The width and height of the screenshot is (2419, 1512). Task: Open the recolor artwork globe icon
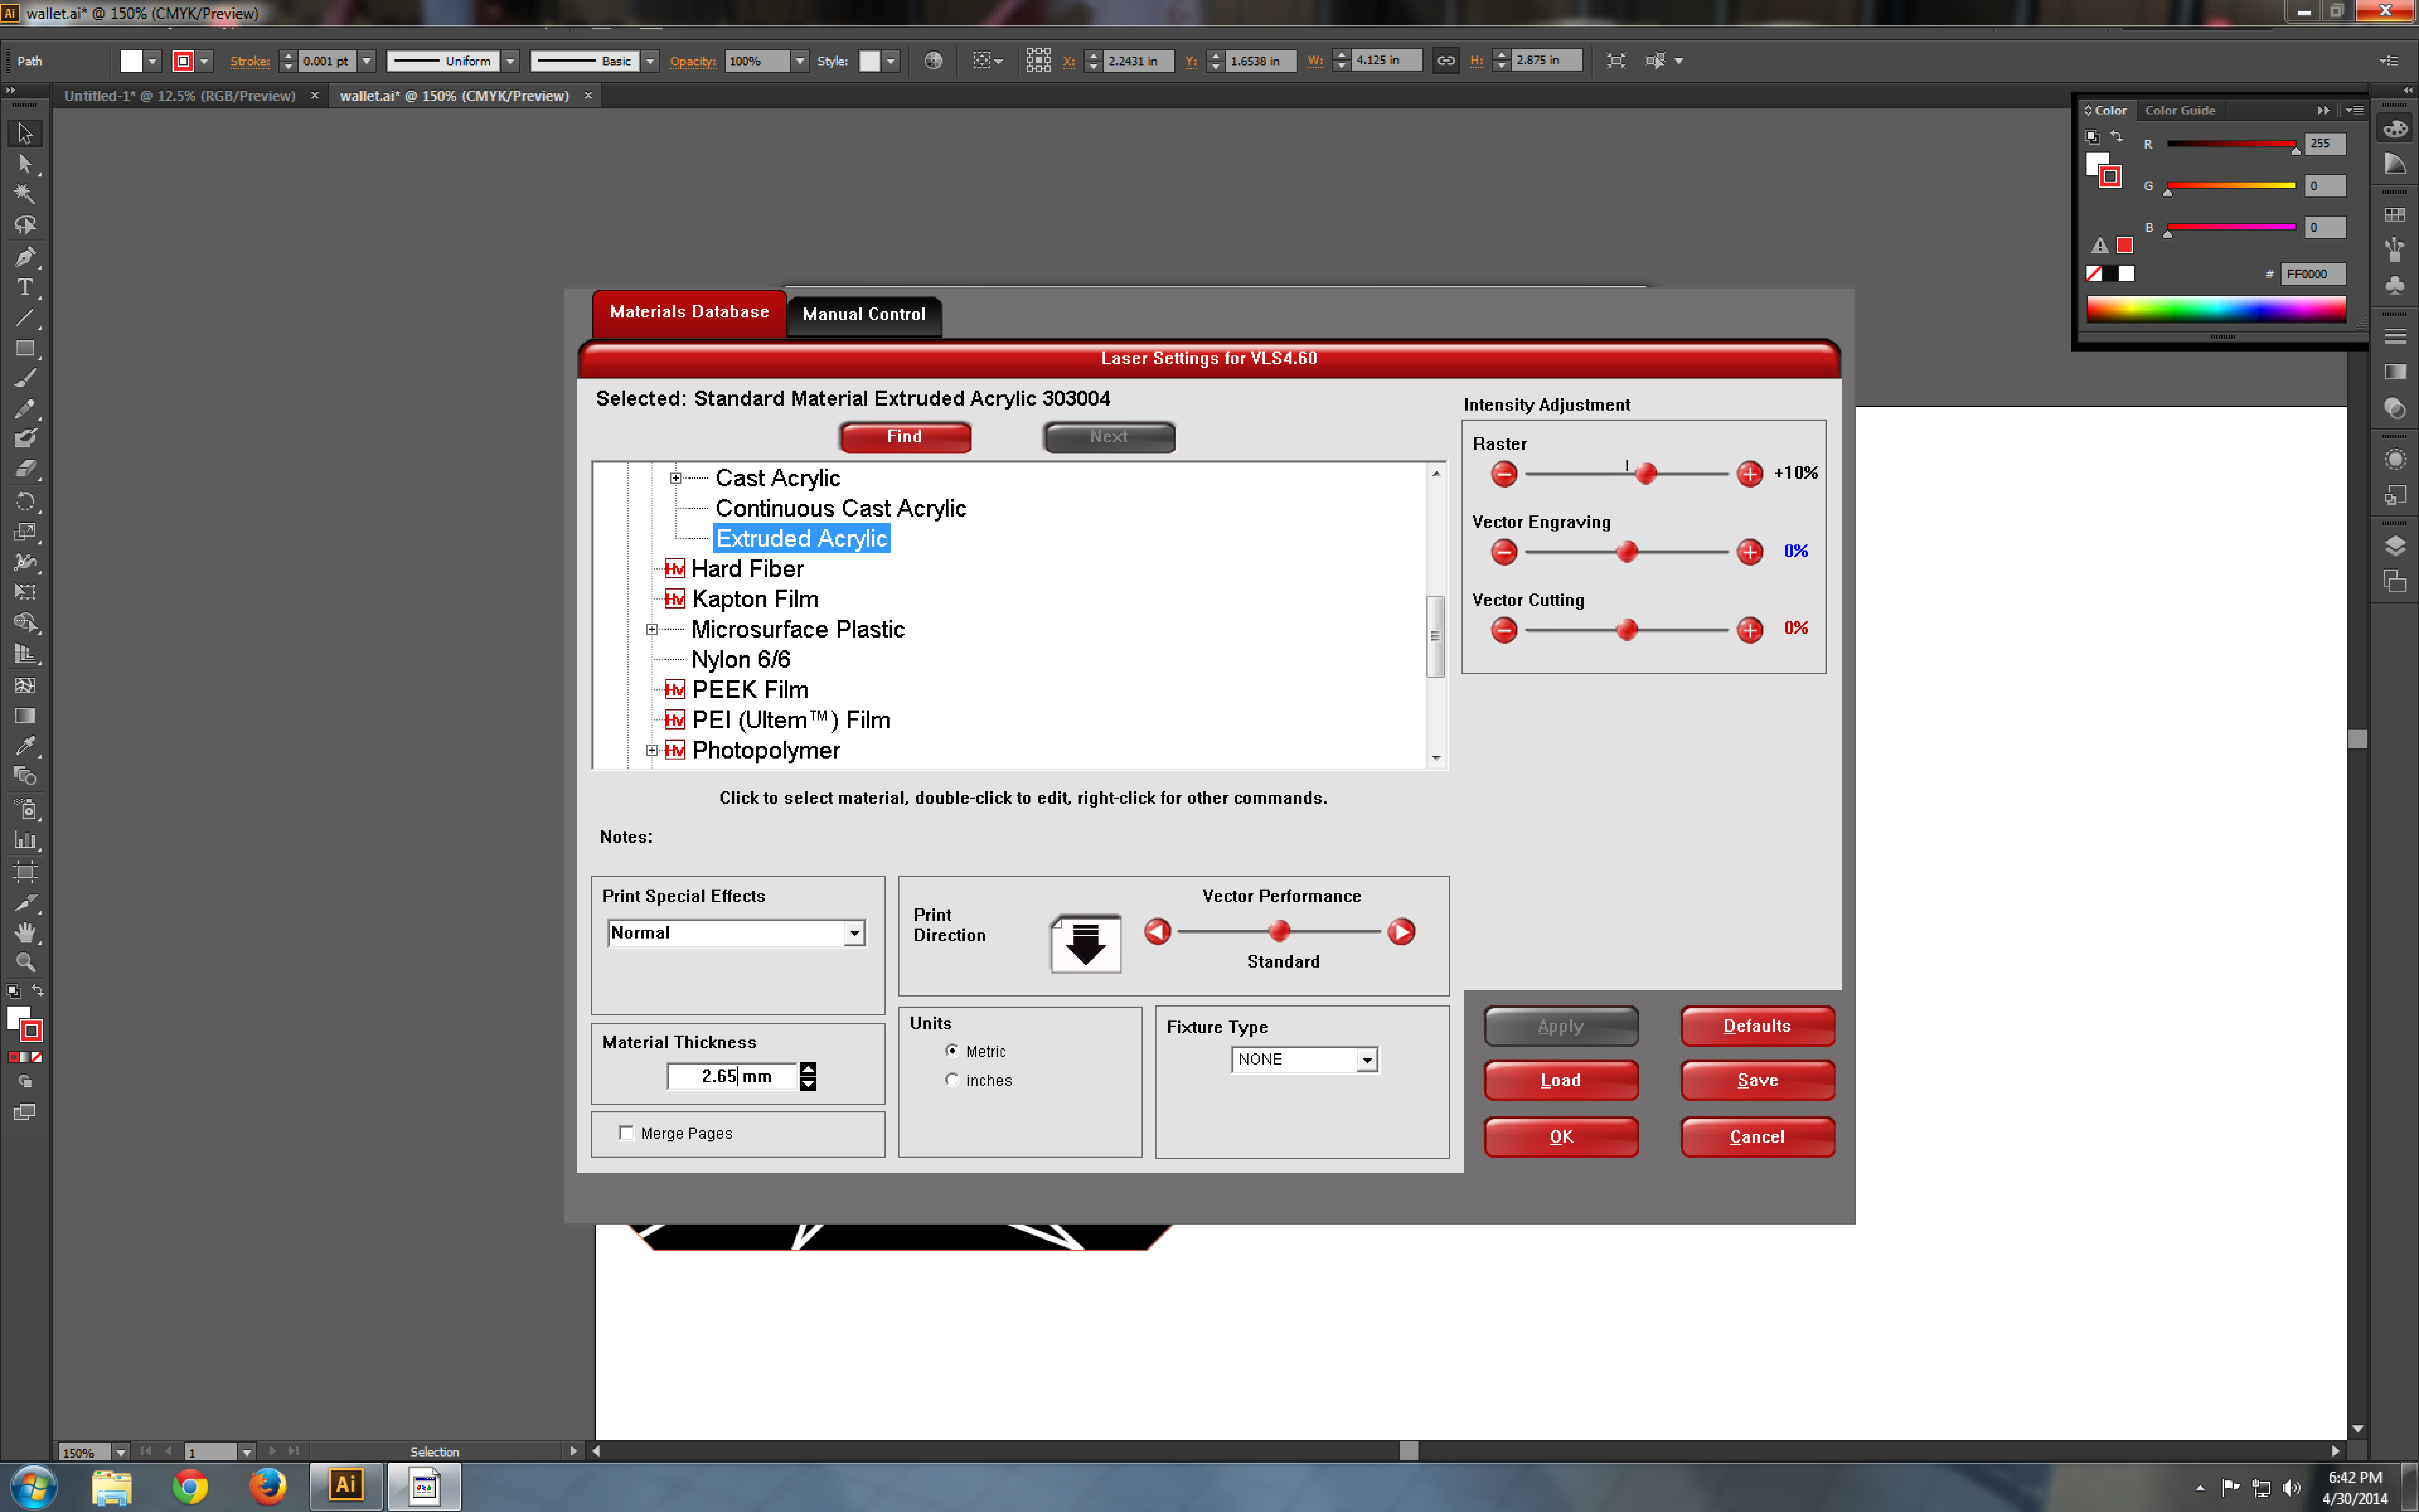933,61
